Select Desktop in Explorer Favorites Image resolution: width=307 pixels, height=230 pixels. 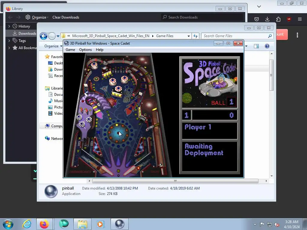tap(55, 63)
